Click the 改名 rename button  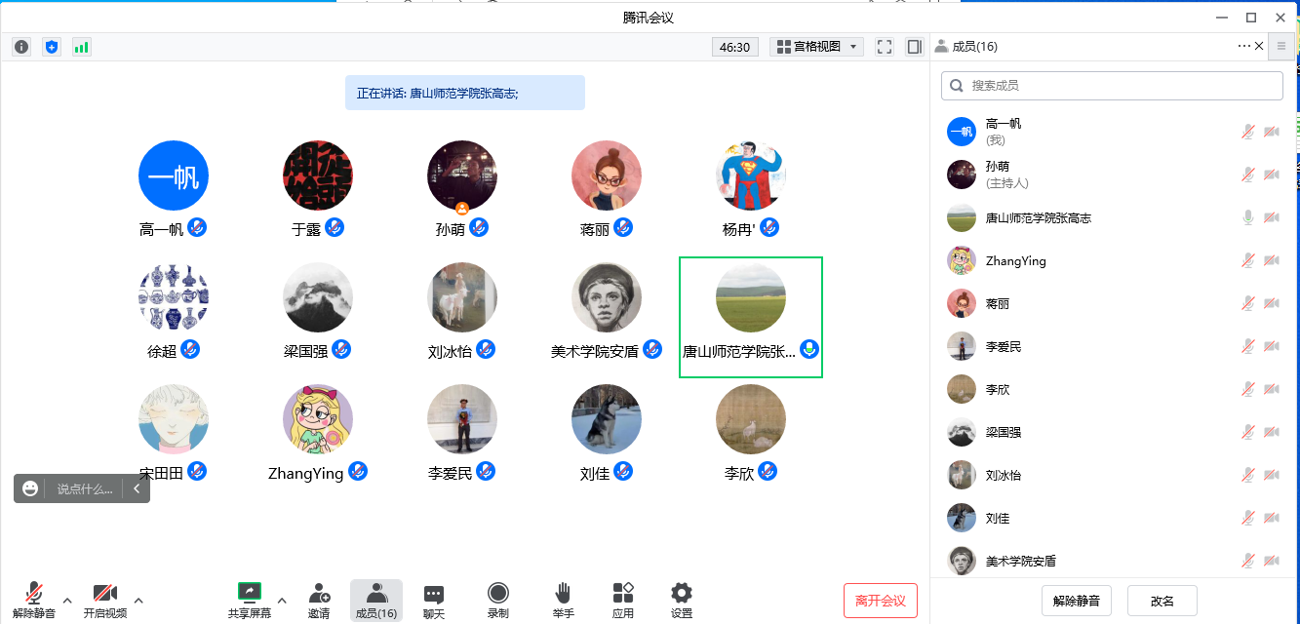pyautogui.click(x=1162, y=601)
